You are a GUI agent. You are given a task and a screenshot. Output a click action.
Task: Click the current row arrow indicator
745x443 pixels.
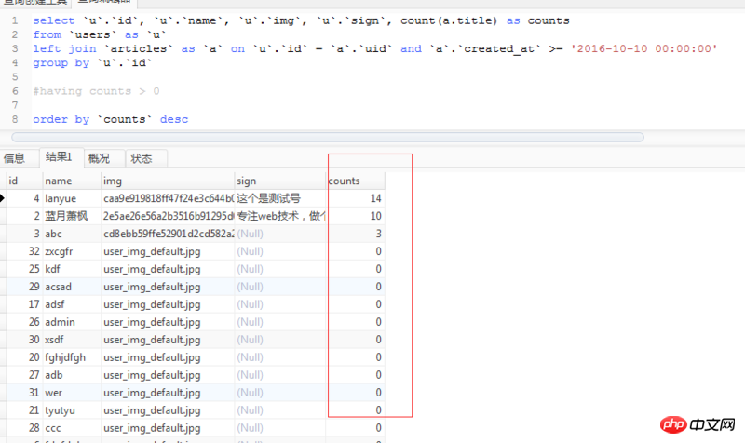(x=4, y=198)
